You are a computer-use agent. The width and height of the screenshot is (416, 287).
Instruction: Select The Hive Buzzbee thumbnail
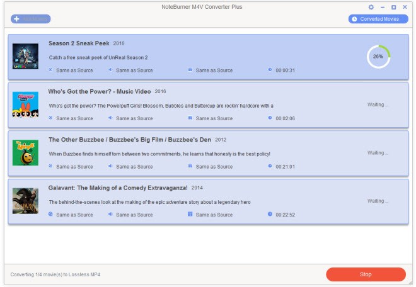click(25, 153)
